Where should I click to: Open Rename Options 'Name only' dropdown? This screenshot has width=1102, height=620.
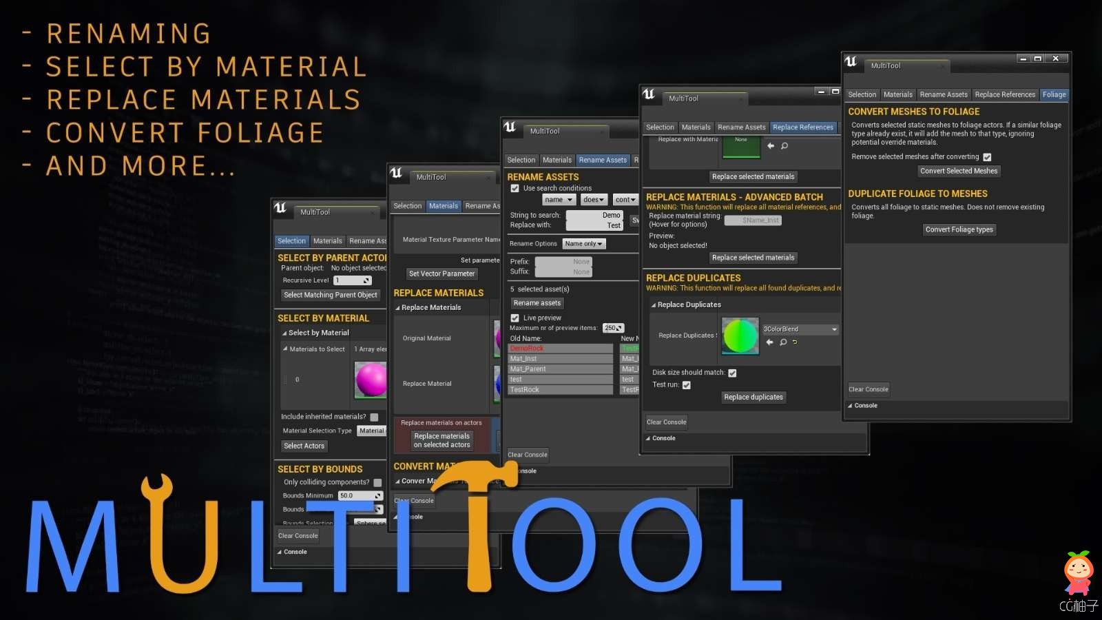pos(583,244)
